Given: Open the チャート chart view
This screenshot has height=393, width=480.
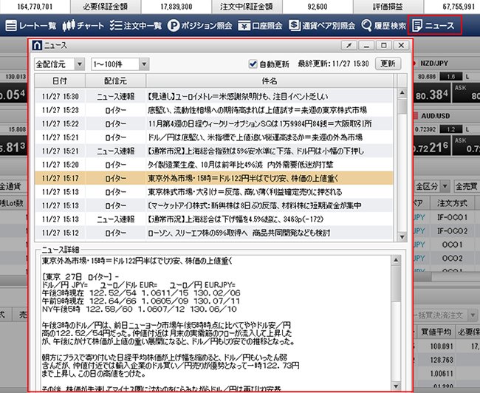Looking at the screenshot, I should tap(81, 25).
